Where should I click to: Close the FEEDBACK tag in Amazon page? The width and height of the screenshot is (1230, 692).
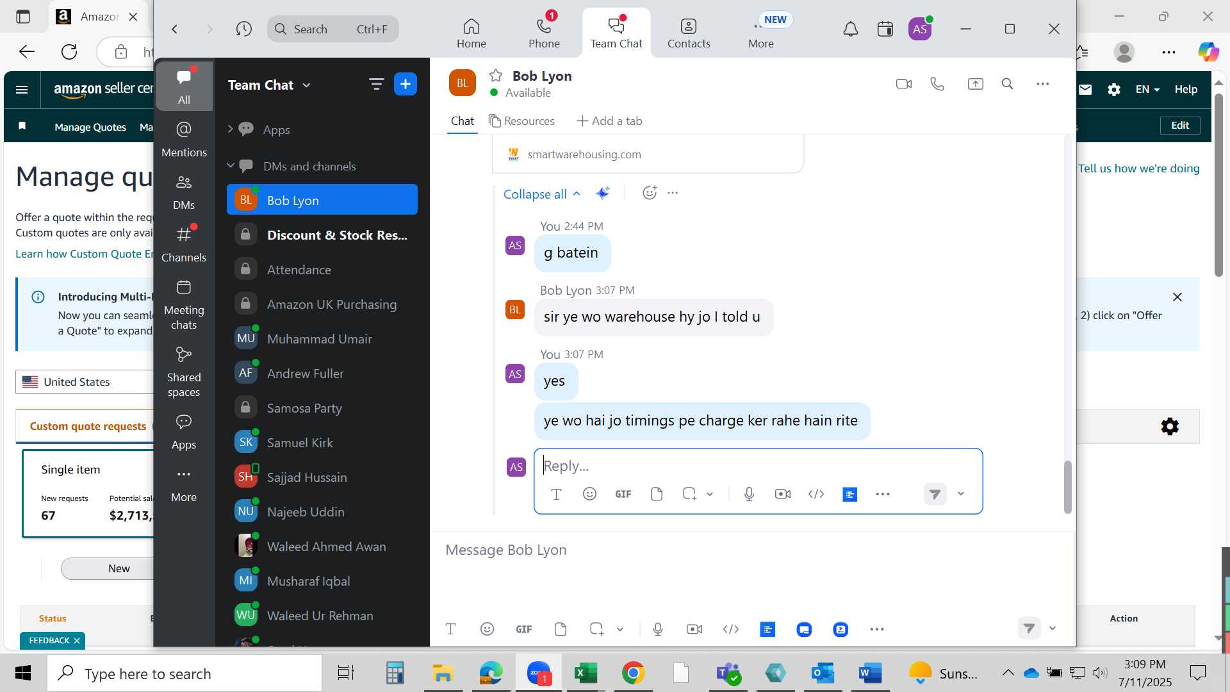77,641
